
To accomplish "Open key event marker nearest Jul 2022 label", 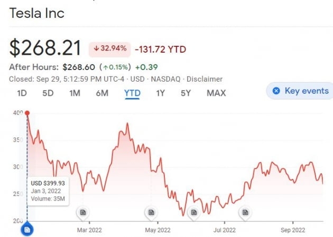I will 245,213.
